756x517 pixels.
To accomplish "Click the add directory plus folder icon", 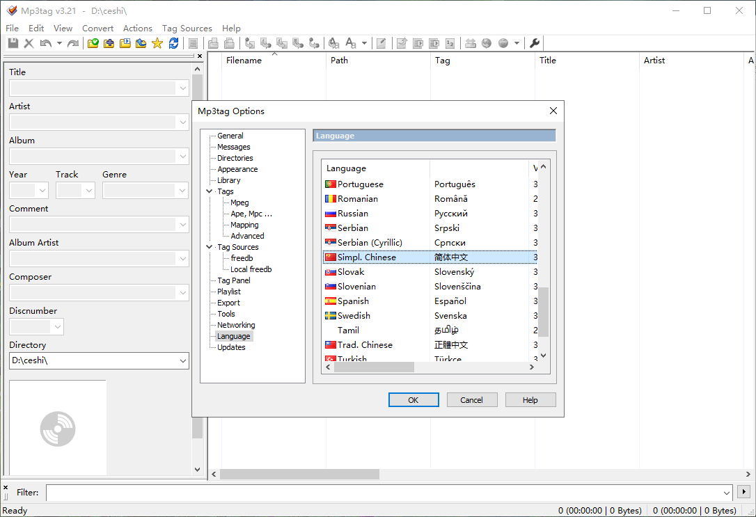I will 109,43.
